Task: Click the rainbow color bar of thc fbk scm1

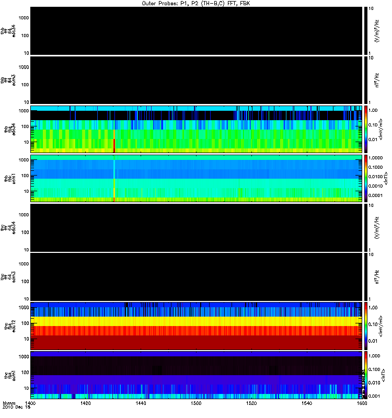Action: [366, 375]
